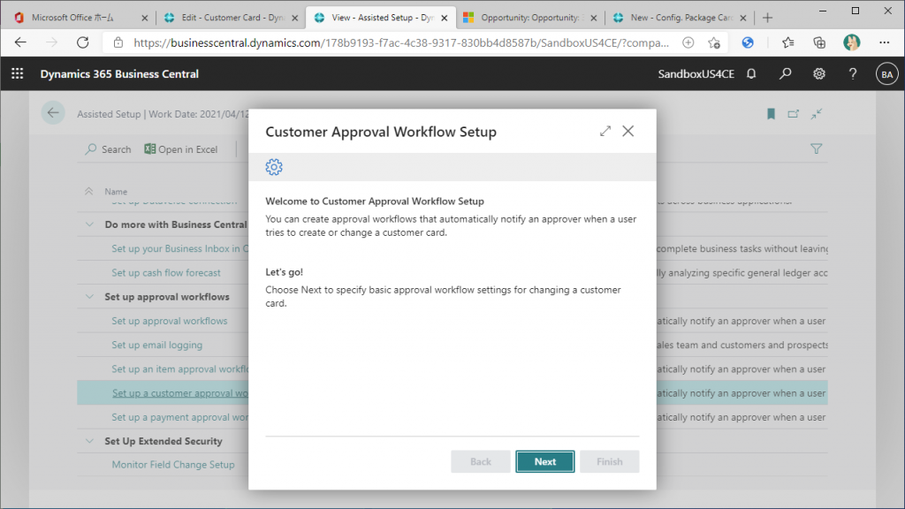Collapse all groups using the Name header chevron
The width and height of the screenshot is (905, 509).
89,191
